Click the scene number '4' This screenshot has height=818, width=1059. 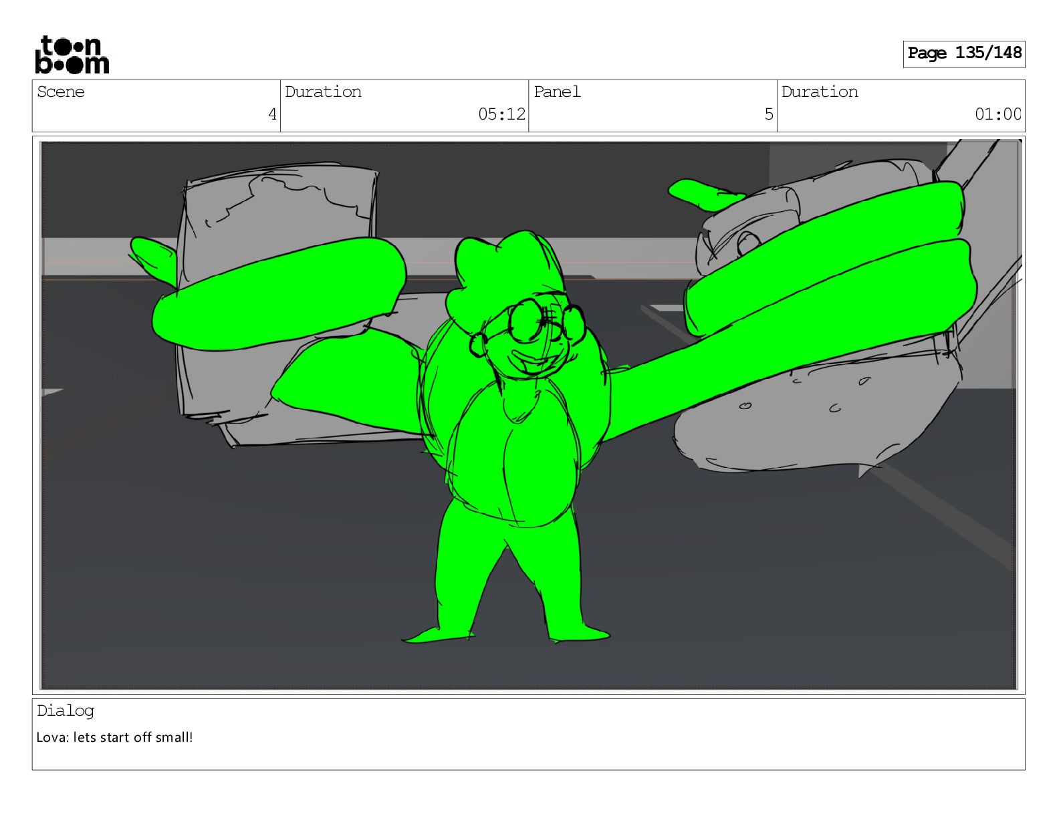272,114
